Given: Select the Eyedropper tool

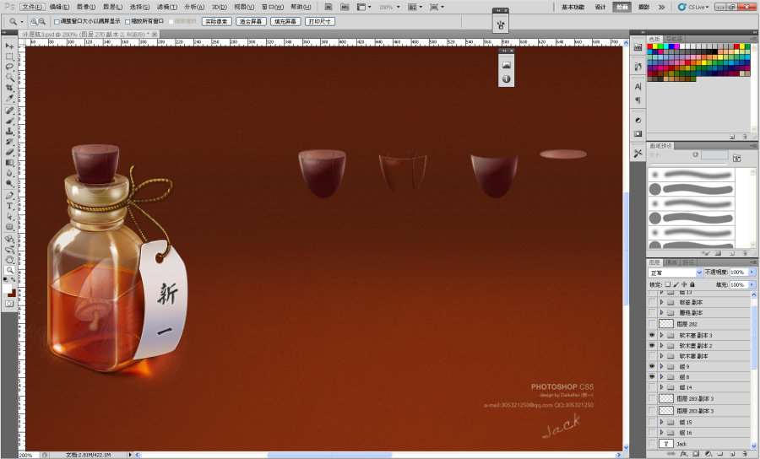Looking at the screenshot, I should click(x=9, y=98).
